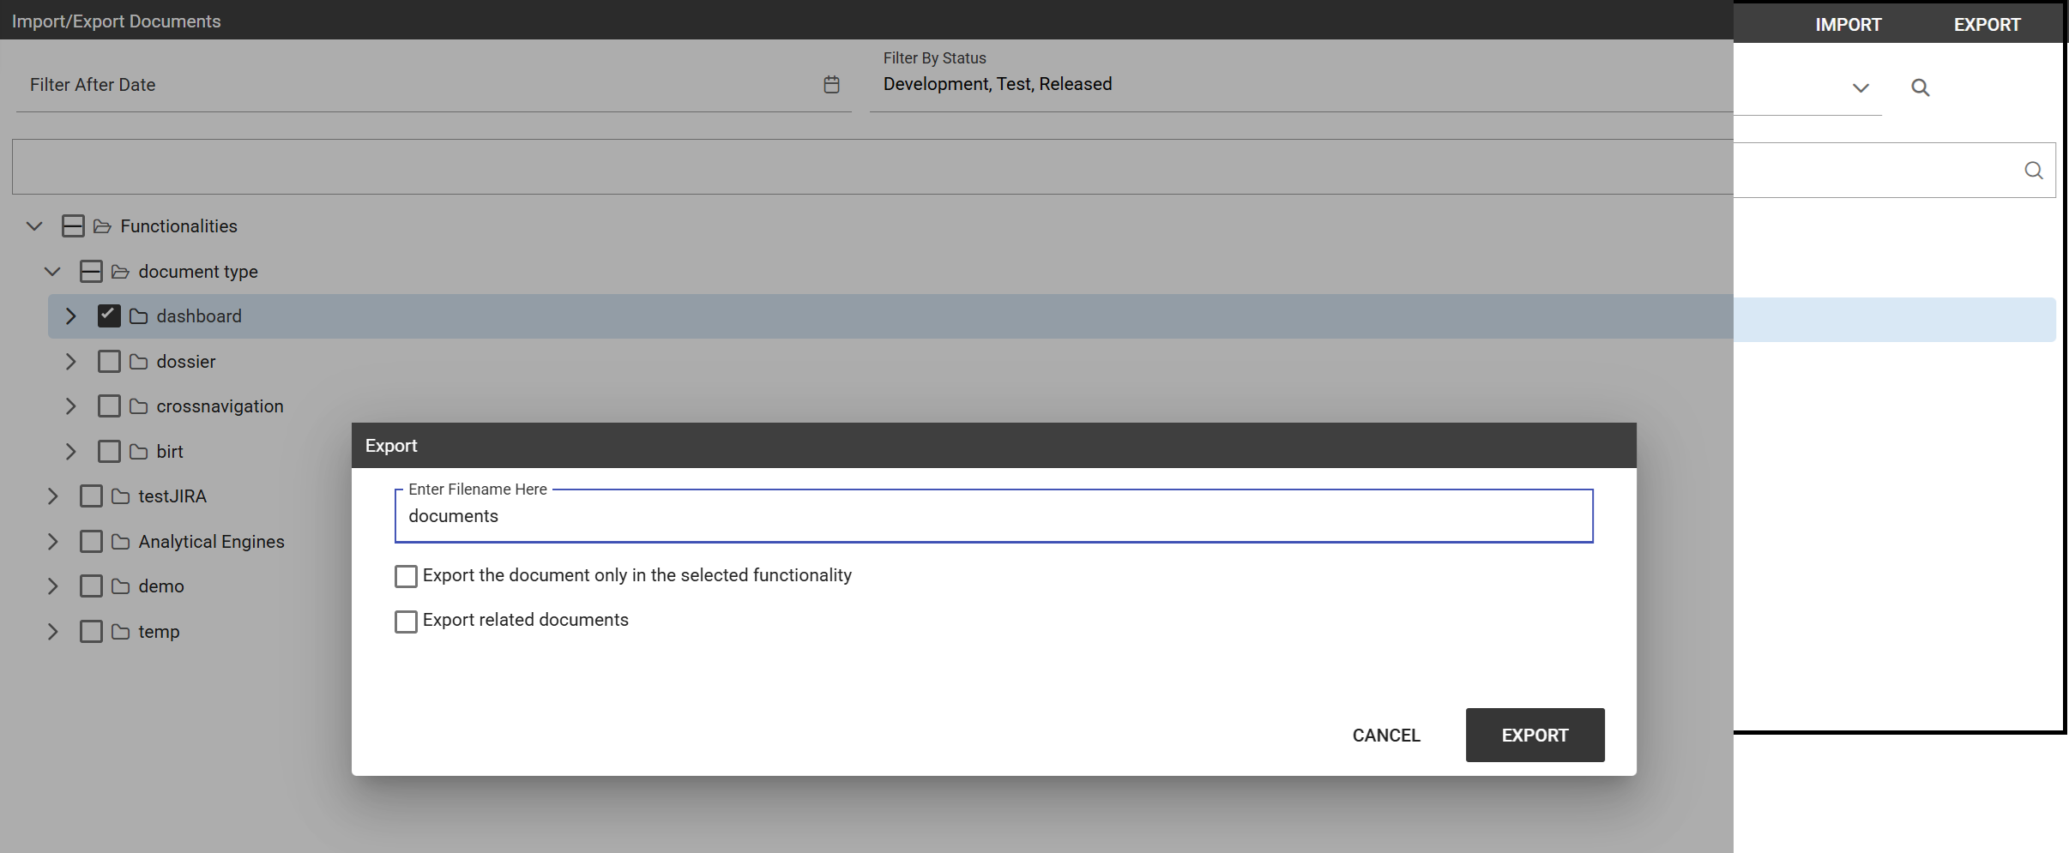Image resolution: width=2069 pixels, height=853 pixels.
Task: Expand the dossier folder
Action: click(x=70, y=362)
